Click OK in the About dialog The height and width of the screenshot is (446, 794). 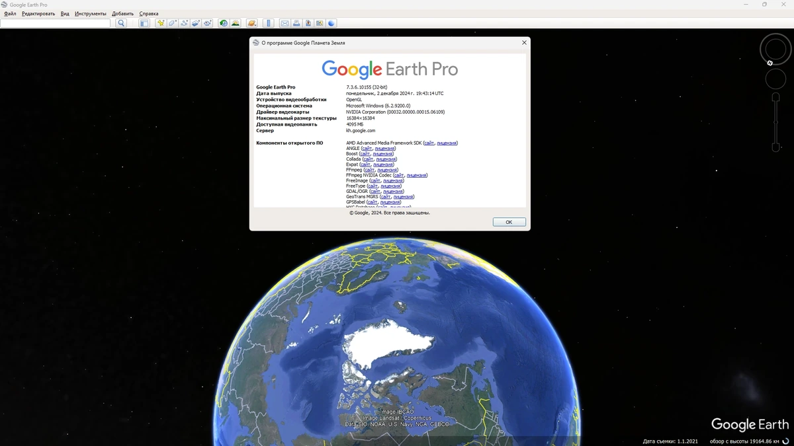click(x=509, y=222)
